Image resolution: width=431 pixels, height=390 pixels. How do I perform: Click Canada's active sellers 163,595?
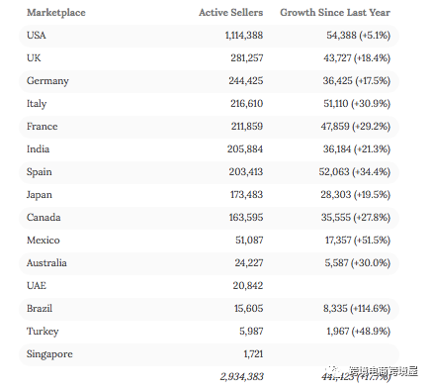(246, 218)
